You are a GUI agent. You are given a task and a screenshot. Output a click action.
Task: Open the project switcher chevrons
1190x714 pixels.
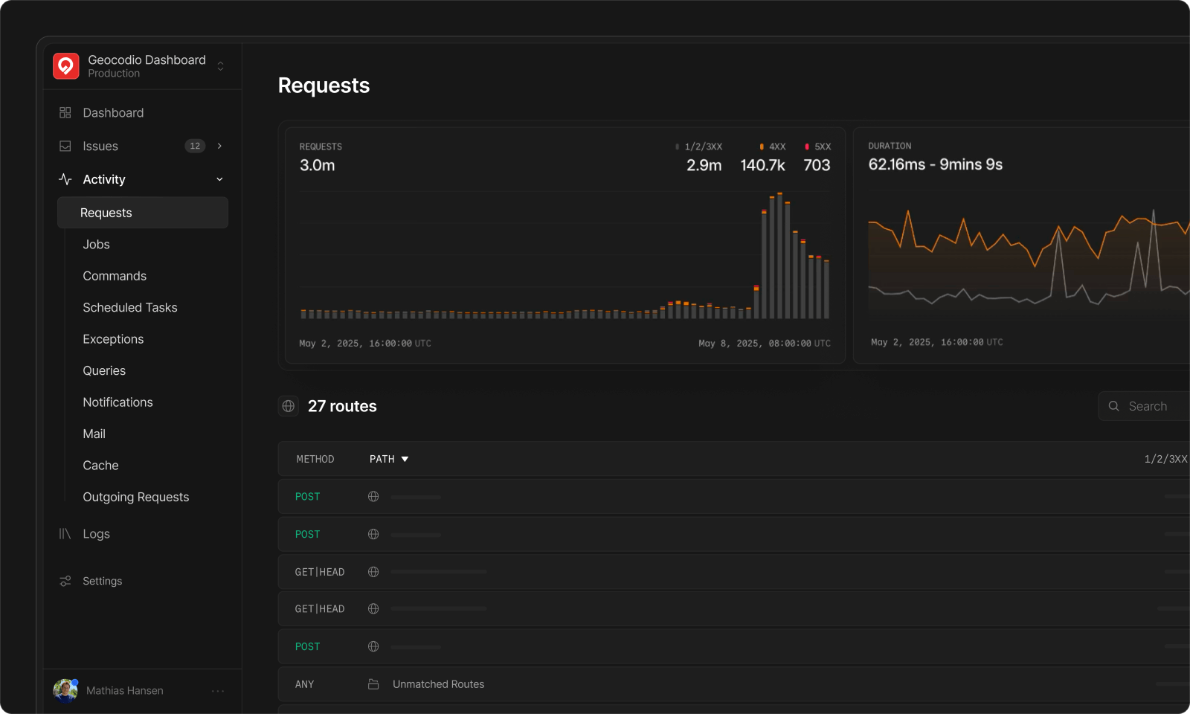pyautogui.click(x=220, y=66)
